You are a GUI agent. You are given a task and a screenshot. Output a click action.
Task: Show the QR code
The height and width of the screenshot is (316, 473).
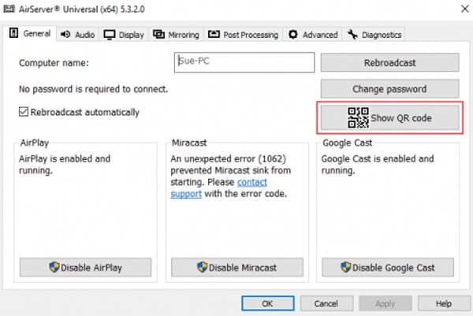pos(389,118)
